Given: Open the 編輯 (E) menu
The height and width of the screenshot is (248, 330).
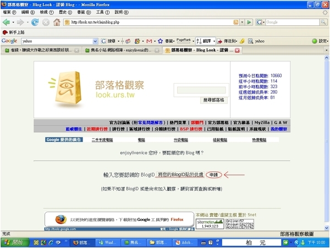Looking at the screenshot, I should (x=28, y=12).
